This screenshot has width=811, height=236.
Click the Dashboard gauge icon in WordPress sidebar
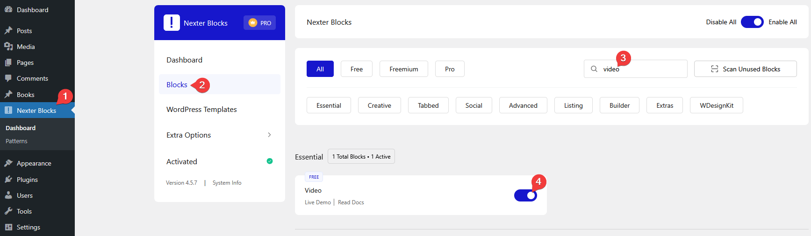point(8,9)
